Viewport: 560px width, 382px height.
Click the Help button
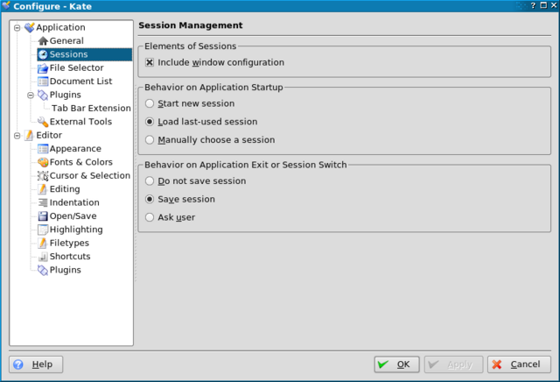coord(36,364)
